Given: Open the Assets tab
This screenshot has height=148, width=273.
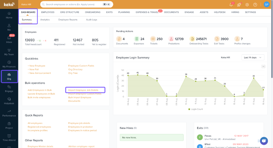Looking at the screenshot, I should click(x=204, y=12).
